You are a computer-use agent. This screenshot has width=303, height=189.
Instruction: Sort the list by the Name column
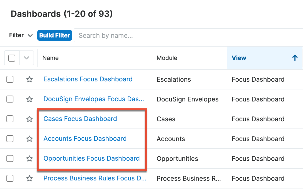(50, 58)
